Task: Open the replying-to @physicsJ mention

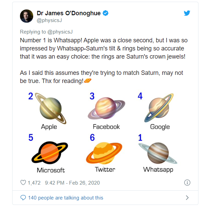Action: tap(60, 32)
